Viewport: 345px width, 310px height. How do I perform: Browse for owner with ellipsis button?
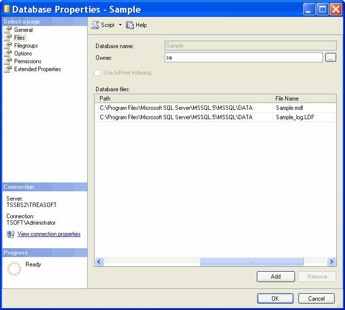[x=331, y=58]
